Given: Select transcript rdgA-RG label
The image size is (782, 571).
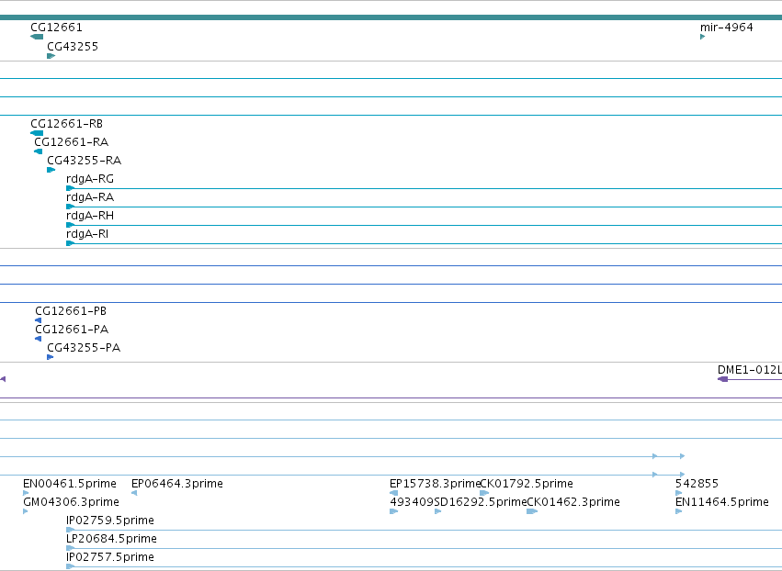Looking at the screenshot, I should [90, 179].
